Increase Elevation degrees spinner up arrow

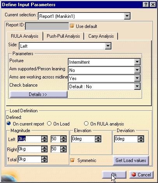click(x=98, y=138)
